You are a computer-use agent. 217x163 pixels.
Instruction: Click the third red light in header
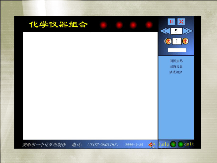click(133, 25)
